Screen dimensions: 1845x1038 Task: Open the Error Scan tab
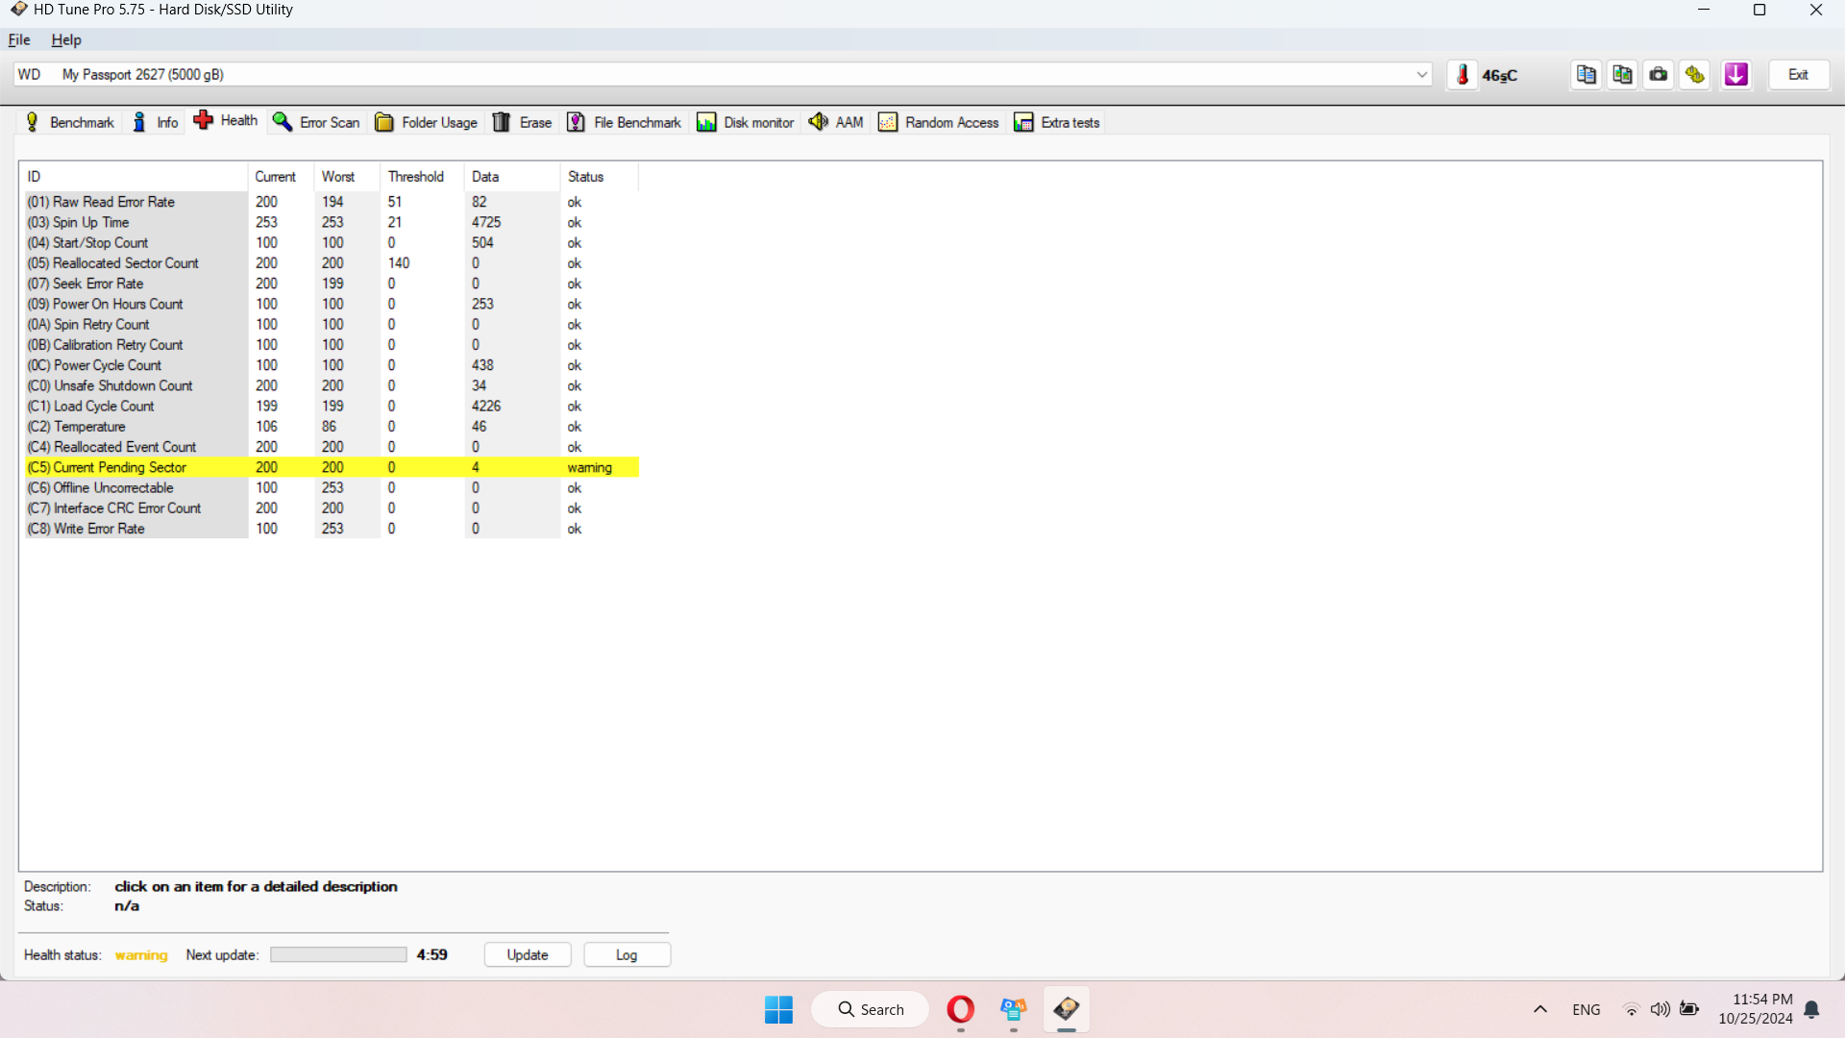tap(316, 122)
